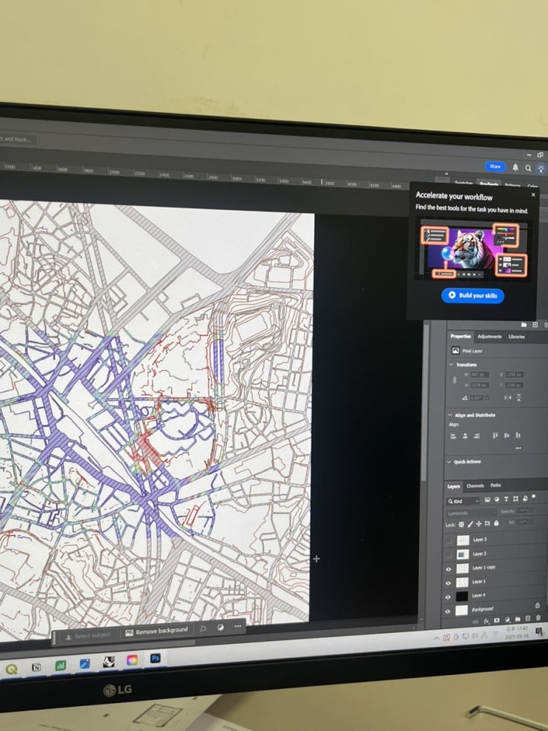
Task: Filter layers by pixel layers icon
Action: 487,499
